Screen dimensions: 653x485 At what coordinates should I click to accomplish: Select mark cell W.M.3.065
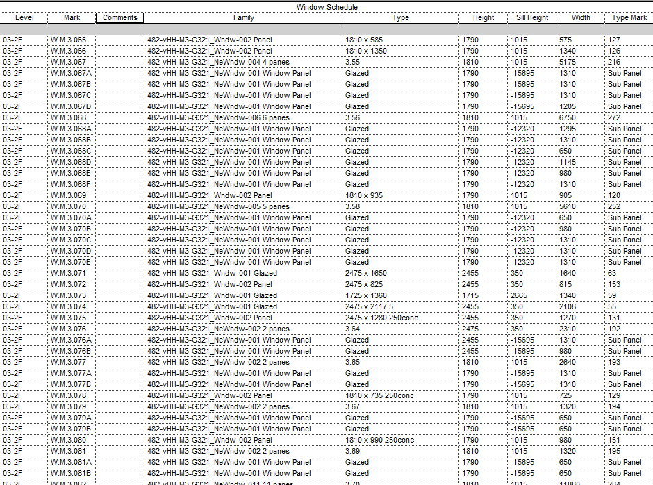tap(72, 40)
